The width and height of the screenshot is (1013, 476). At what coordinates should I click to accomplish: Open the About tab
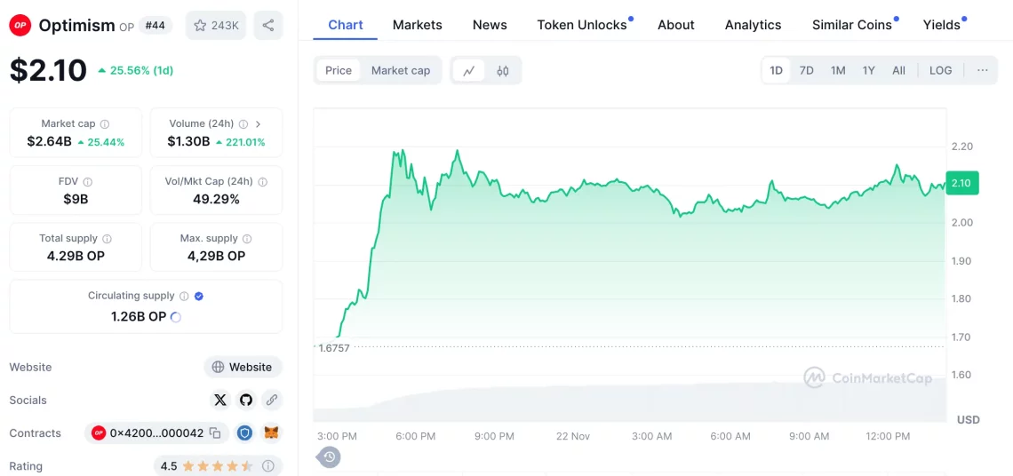pos(675,25)
